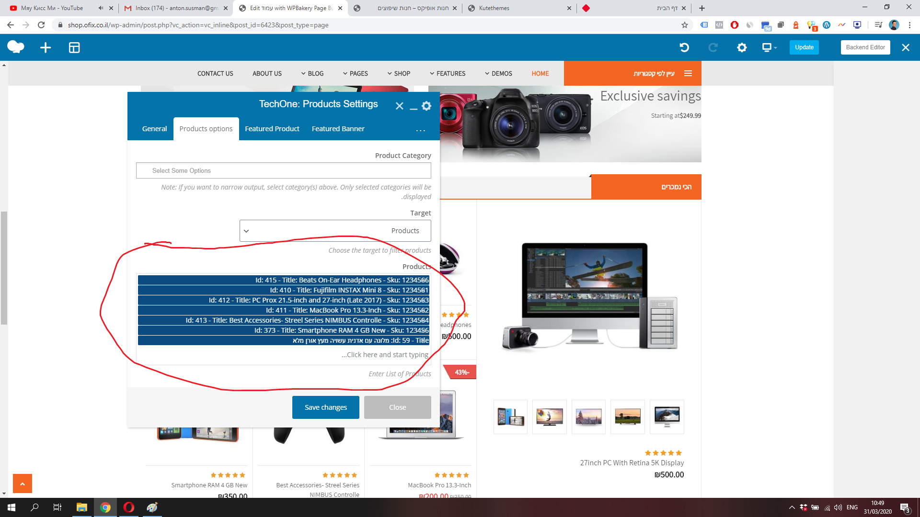The width and height of the screenshot is (920, 517).
Task: Click Save changes button
Action: point(326,407)
